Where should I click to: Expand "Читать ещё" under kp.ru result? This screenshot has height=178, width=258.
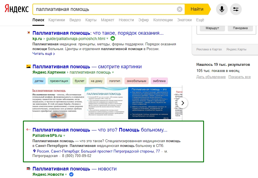[43, 53]
